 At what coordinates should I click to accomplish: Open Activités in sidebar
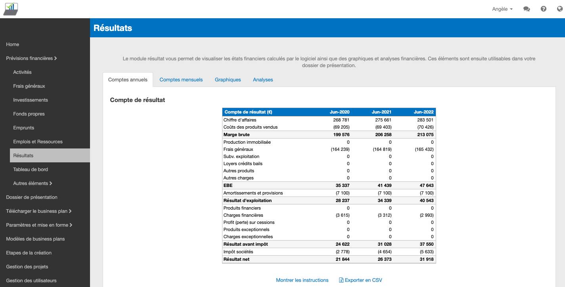tap(22, 72)
